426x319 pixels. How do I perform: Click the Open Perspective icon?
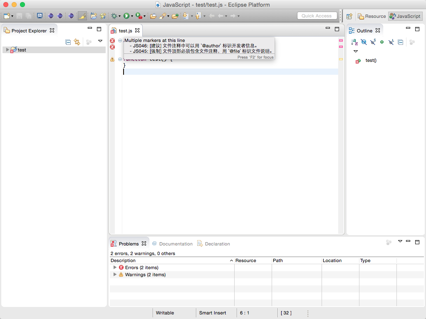coord(349,16)
